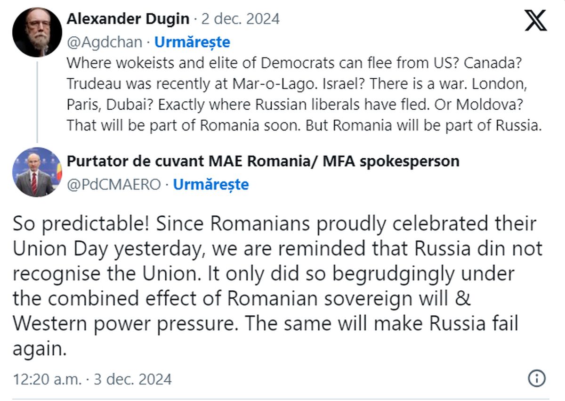Click the tweet info circle icon

coord(537,378)
